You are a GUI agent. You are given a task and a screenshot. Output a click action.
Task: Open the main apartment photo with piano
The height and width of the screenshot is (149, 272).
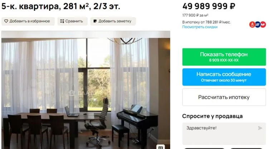(x=86, y=90)
